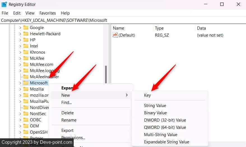
Task: Select DWORD (32-bit) Value option
Action: (165, 120)
